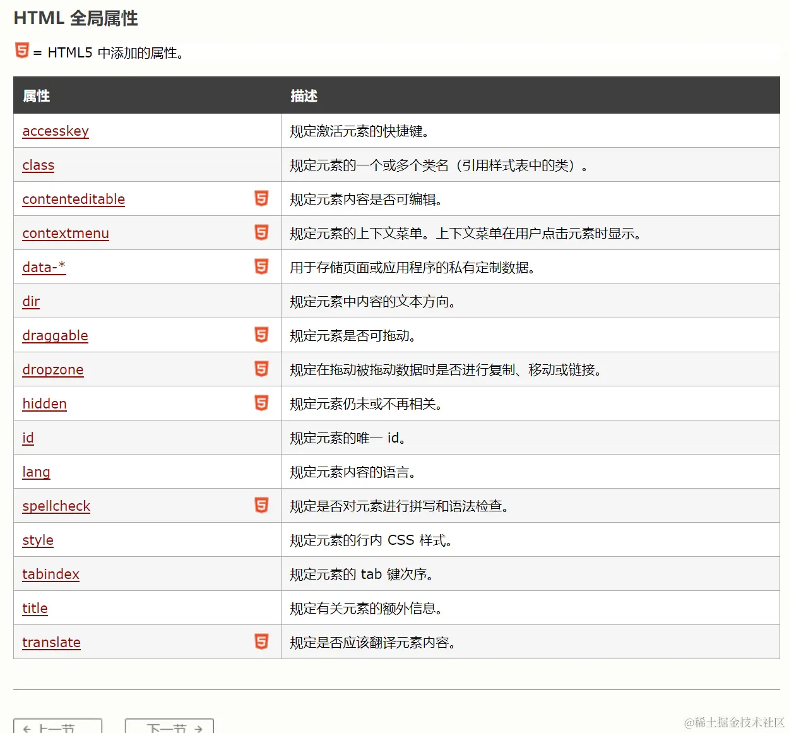Viewport: 789px width, 733px height.
Task: Click description 规定元素的 tab 键次序。
Action: coord(362,575)
